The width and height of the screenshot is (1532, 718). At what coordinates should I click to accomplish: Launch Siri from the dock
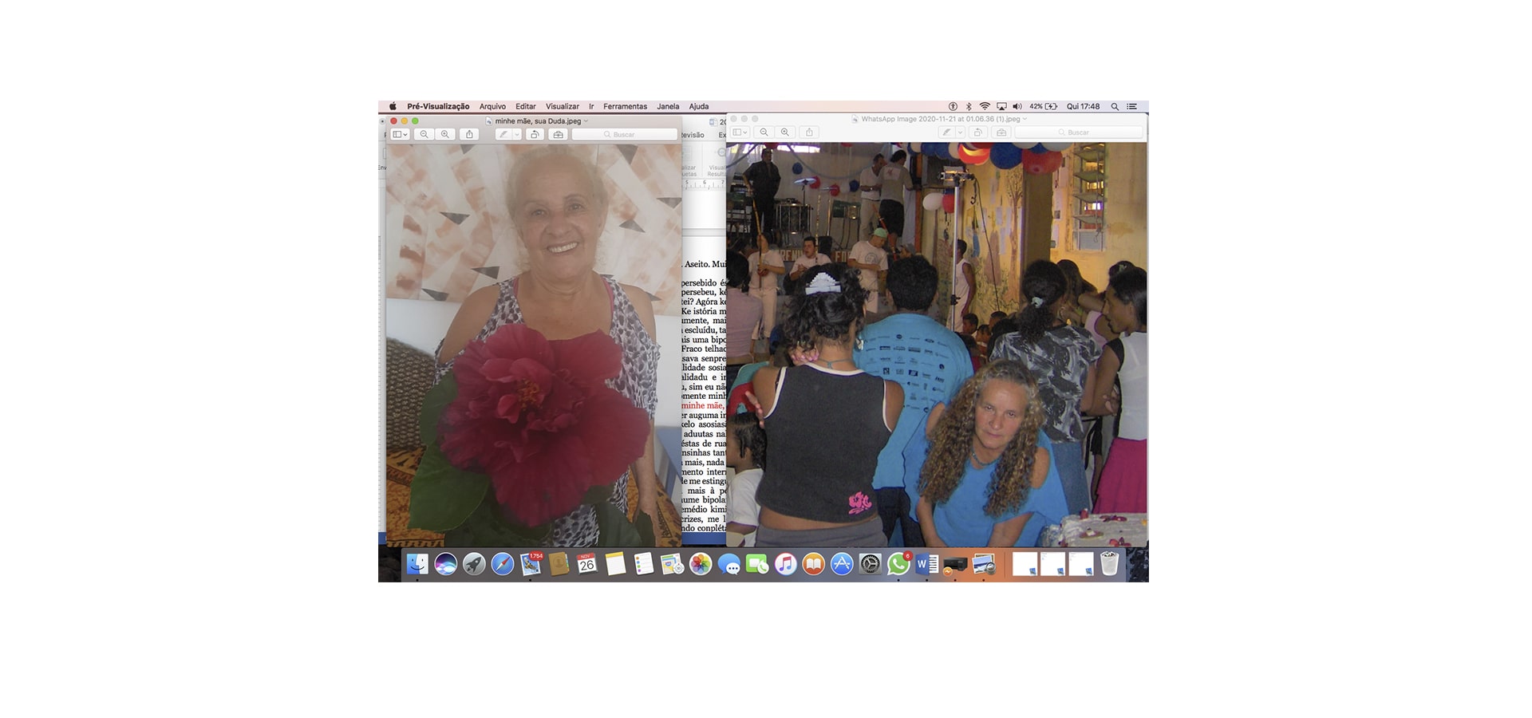click(446, 564)
